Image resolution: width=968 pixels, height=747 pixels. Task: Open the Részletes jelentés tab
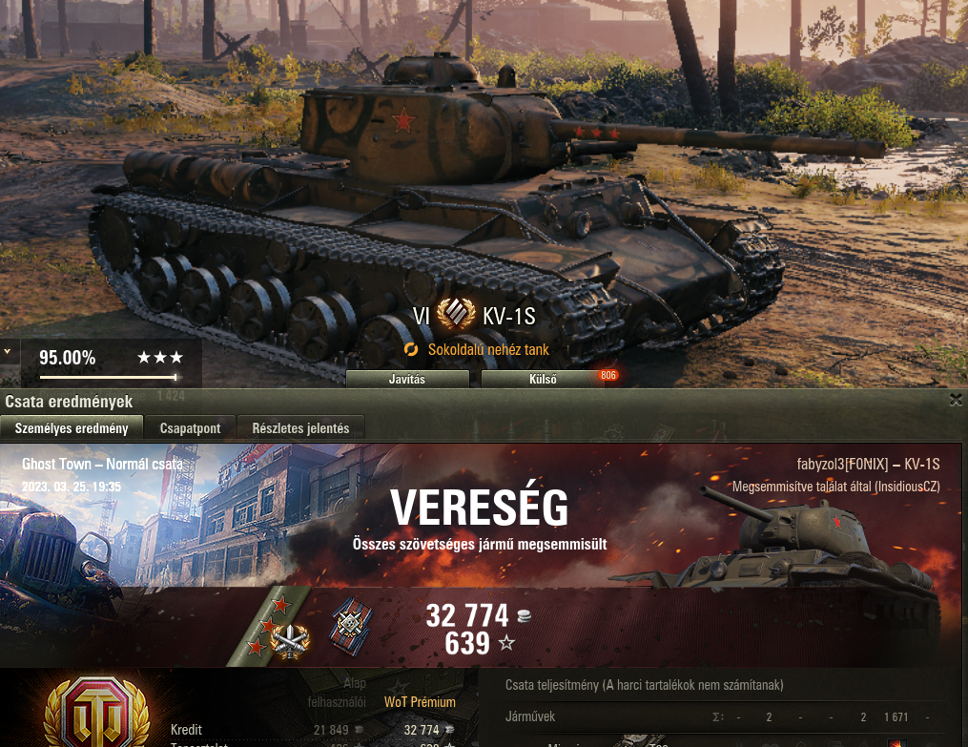[300, 427]
